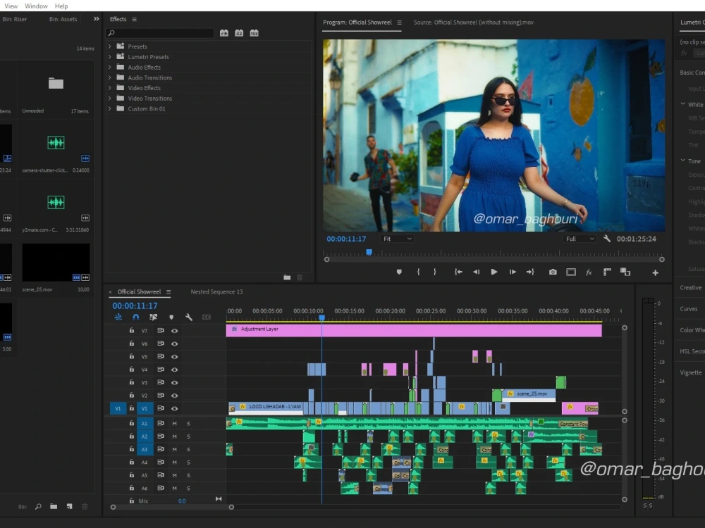The image size is (705, 528).
Task: Click Add Marker in Program monitor
Action: click(x=399, y=272)
